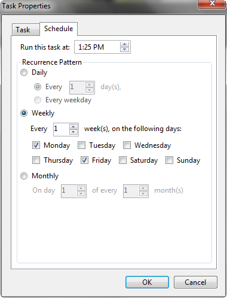The width and height of the screenshot is (227, 298).
Task: Uncheck the Monday checkbox
Action: tap(36, 145)
